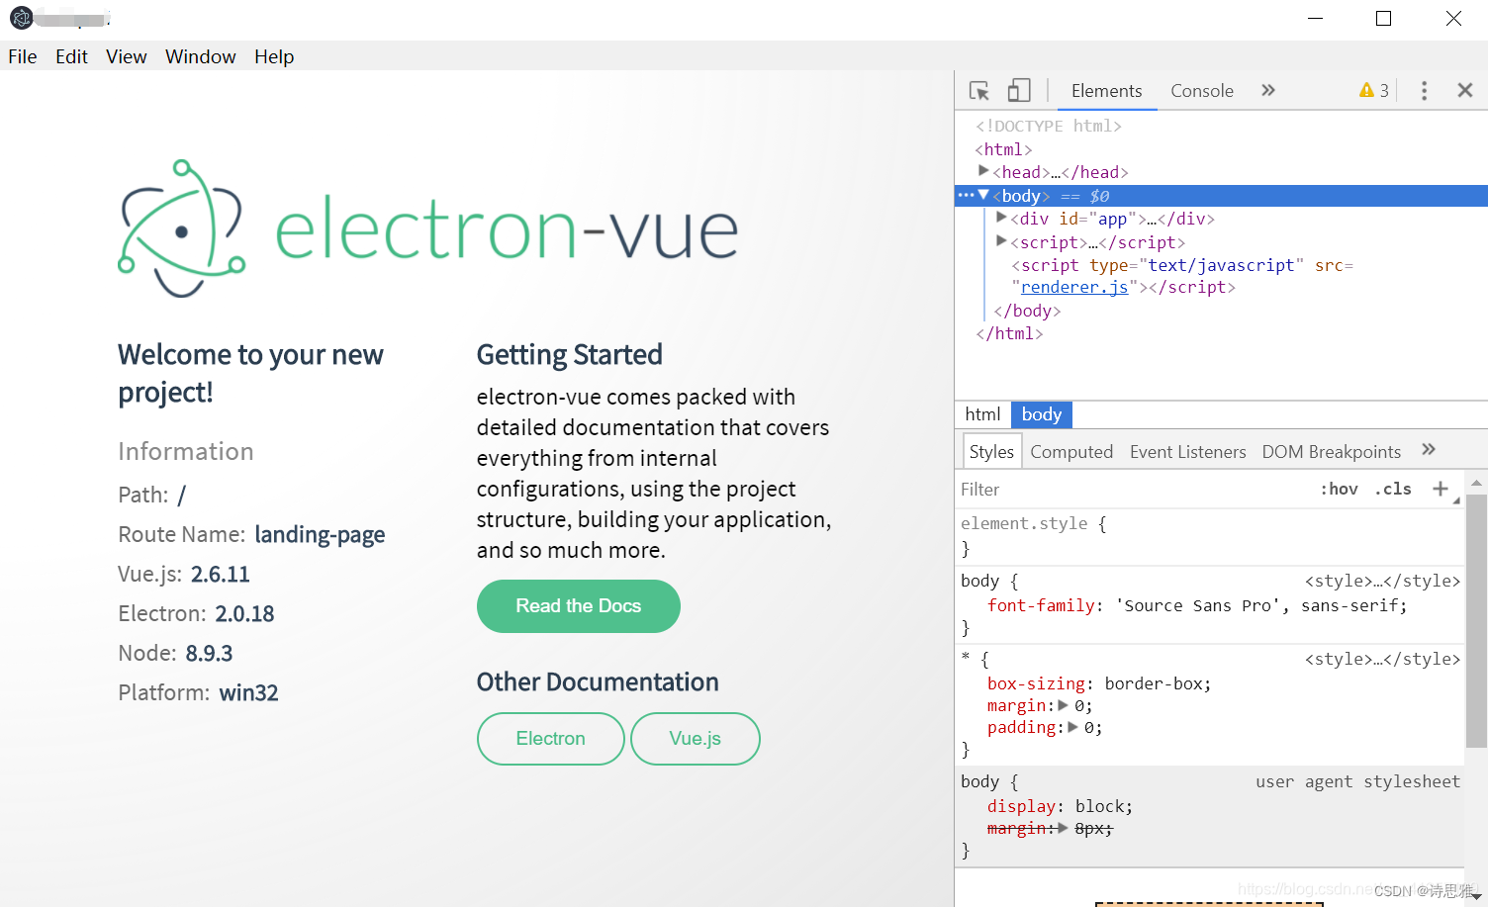Open DevTools three-dot customize menu
The image size is (1488, 907).
(1425, 91)
